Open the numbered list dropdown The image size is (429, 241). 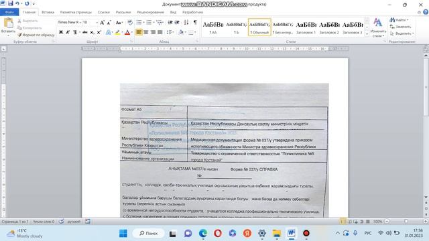(x=154, y=22)
